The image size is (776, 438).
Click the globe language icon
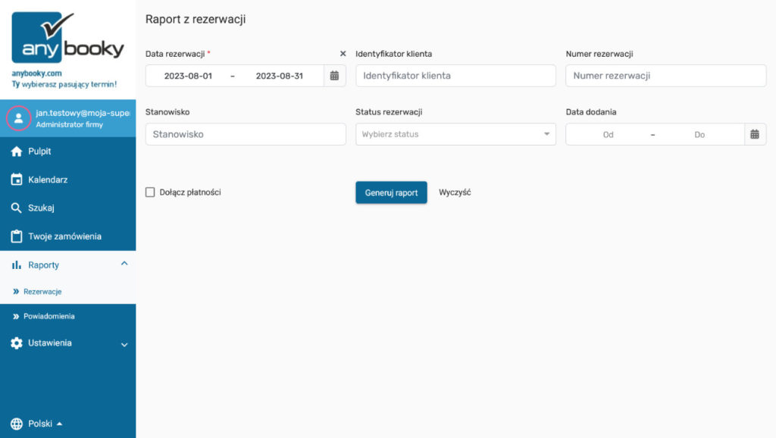pyautogui.click(x=17, y=424)
